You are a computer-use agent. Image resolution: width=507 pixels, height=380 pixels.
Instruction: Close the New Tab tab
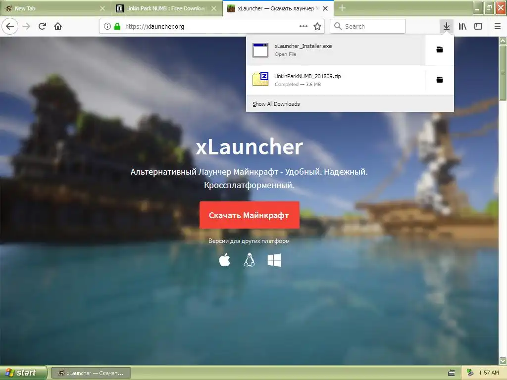click(x=102, y=8)
